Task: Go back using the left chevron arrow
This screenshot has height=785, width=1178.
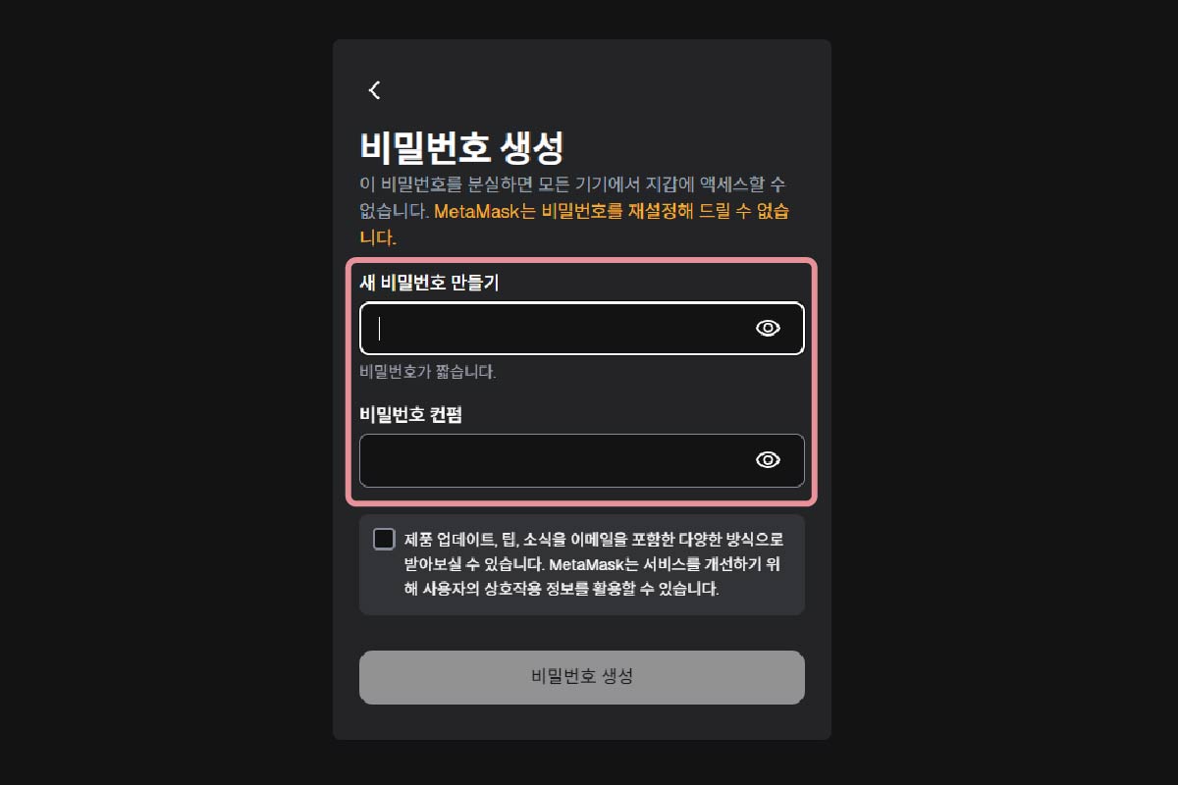Action: click(x=374, y=90)
